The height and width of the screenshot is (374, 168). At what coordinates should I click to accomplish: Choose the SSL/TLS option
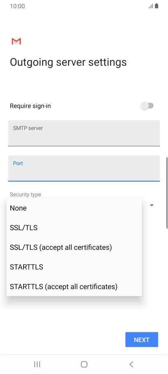click(x=74, y=227)
